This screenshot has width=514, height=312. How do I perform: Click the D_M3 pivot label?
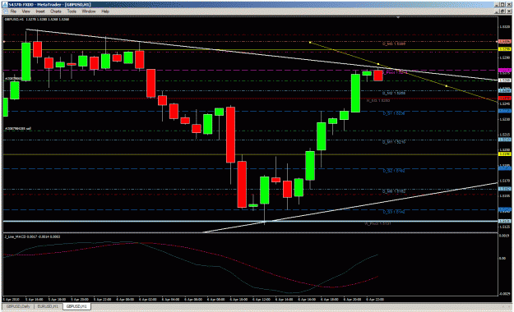coord(394,44)
